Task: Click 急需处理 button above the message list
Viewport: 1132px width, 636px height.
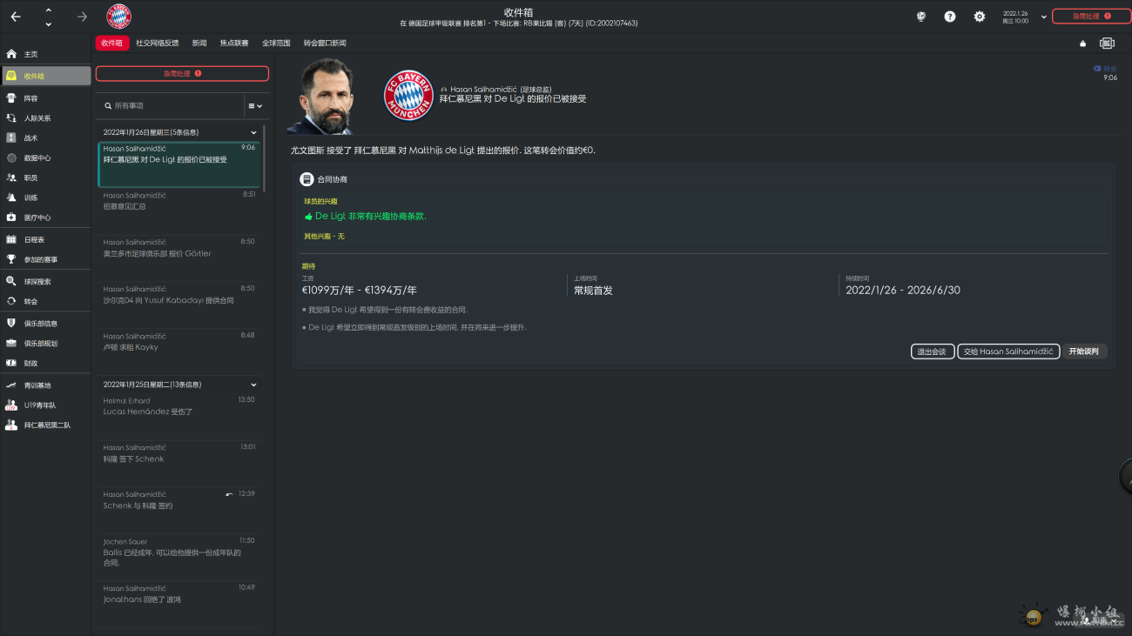Action: [182, 74]
